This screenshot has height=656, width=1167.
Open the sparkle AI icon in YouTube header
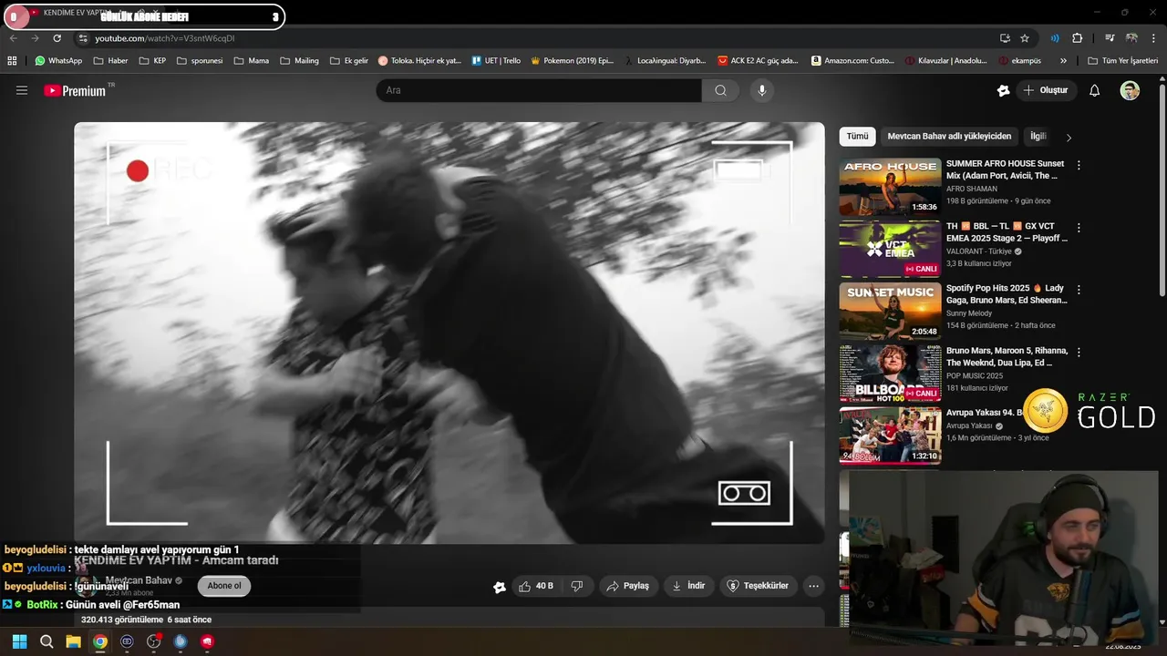[1004, 90]
